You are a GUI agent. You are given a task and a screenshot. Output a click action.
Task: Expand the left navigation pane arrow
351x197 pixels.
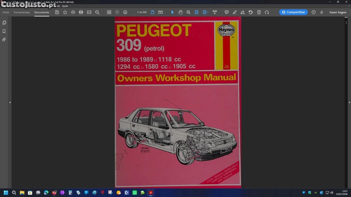click(10, 102)
